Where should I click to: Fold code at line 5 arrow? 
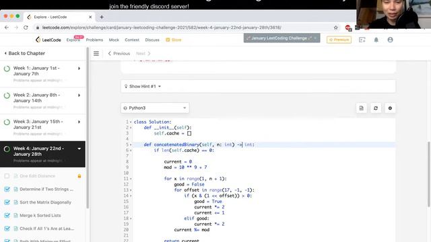(x=131, y=145)
